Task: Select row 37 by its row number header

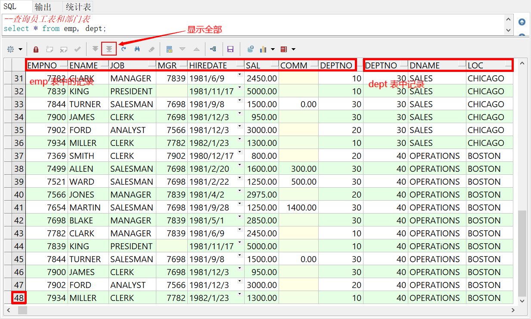Action: (19, 156)
